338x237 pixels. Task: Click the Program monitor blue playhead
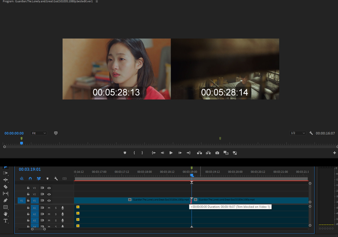pyautogui.click(x=21, y=143)
